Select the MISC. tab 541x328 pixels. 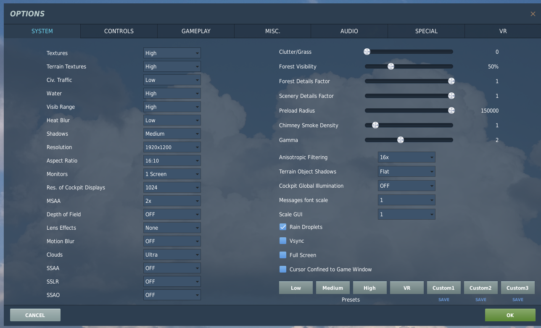click(x=273, y=31)
